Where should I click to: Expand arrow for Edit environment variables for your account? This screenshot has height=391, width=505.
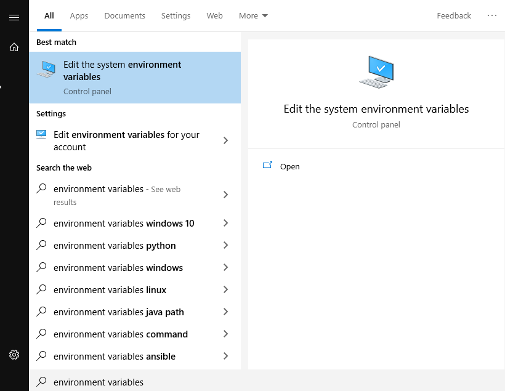pyautogui.click(x=225, y=140)
